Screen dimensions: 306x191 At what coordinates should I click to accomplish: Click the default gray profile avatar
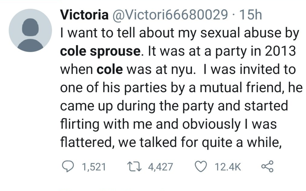click(30, 31)
